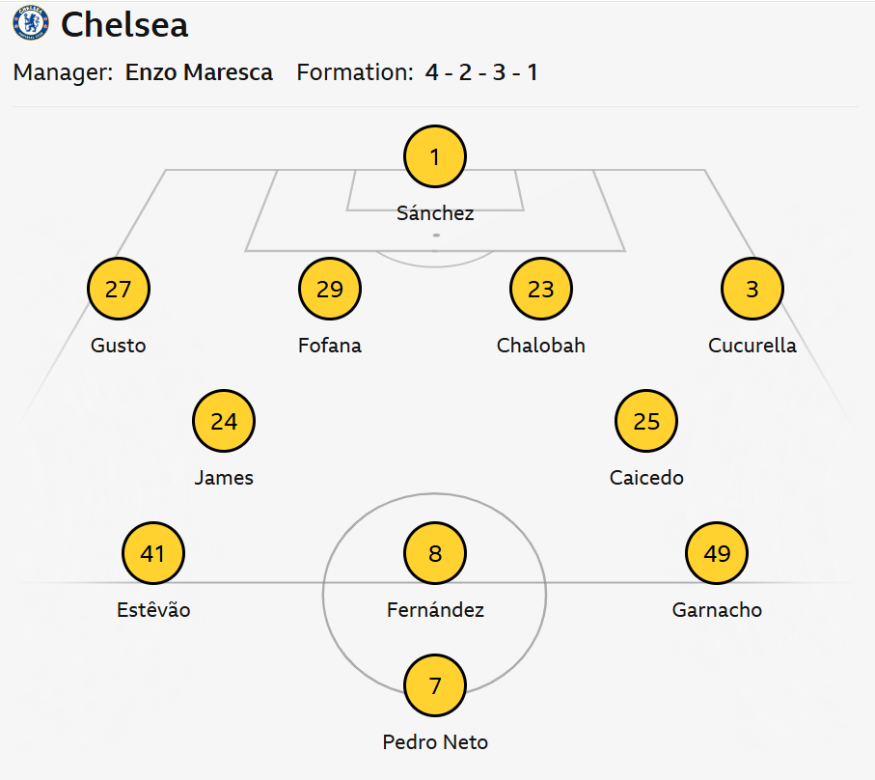Click Estêvão's number 41 circle
The image size is (875, 780).
point(153,553)
